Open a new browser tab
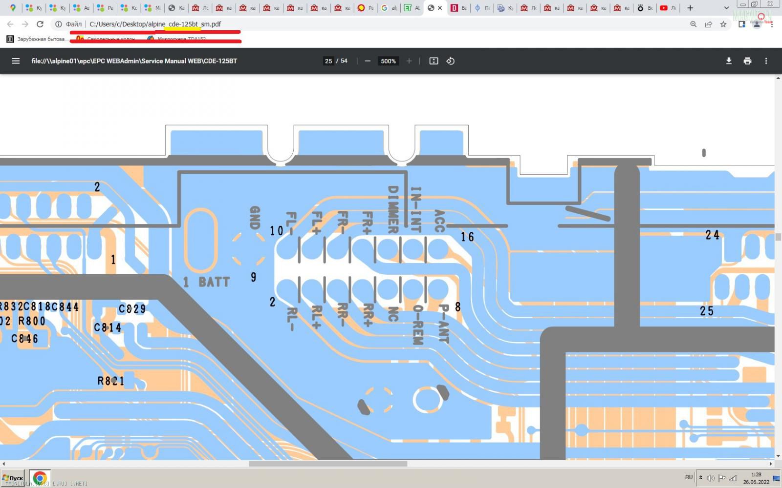782x488 pixels. (690, 8)
